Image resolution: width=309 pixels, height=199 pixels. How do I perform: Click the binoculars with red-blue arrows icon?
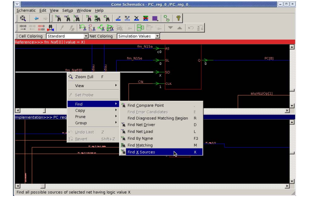point(51,28)
